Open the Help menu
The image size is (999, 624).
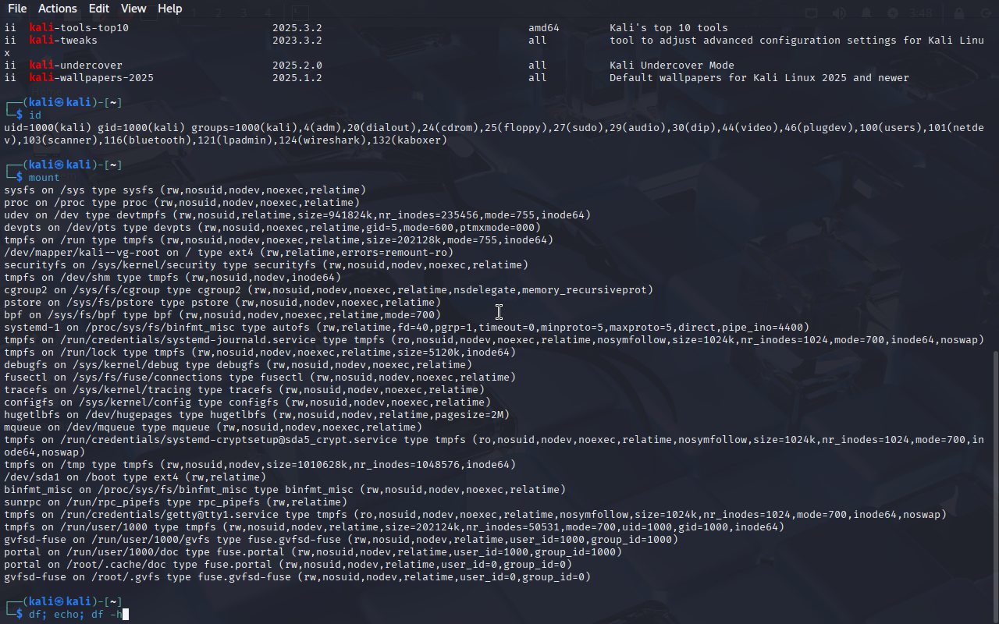[x=170, y=9]
